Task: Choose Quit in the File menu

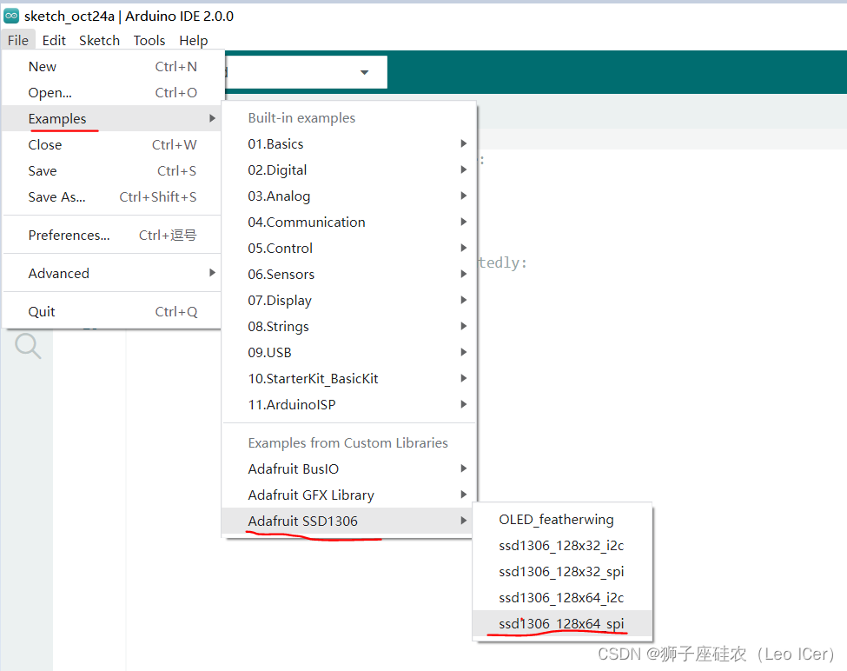Action: (112, 312)
